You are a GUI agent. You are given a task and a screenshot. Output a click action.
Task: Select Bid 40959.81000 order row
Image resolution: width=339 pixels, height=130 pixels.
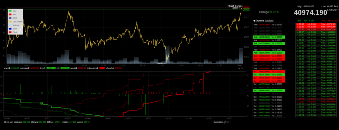click(269, 100)
